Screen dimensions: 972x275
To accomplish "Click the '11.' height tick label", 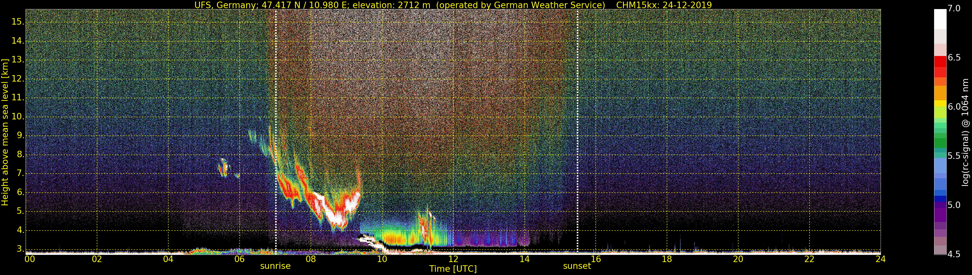I will (x=18, y=98).
